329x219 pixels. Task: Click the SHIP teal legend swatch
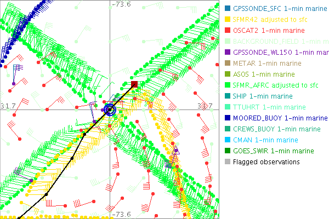point(227,96)
